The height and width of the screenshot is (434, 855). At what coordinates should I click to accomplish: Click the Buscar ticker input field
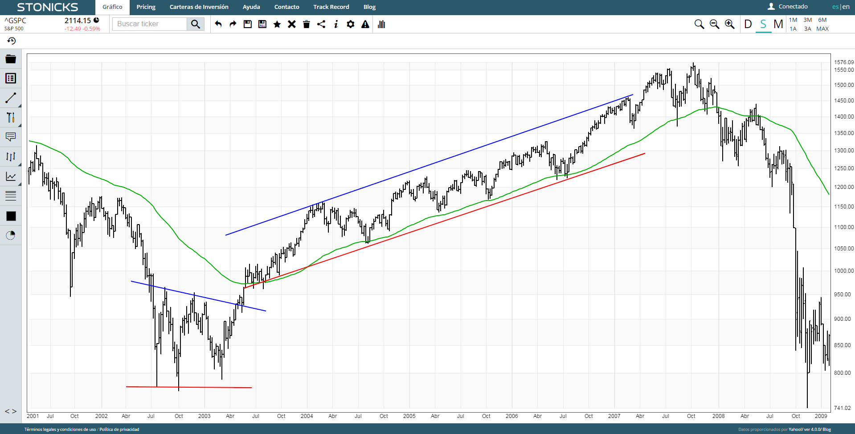pyautogui.click(x=150, y=24)
